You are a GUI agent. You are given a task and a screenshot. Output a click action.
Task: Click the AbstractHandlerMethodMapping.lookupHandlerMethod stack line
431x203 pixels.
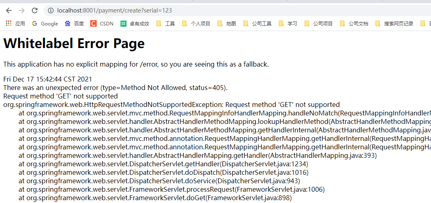pos(225,122)
